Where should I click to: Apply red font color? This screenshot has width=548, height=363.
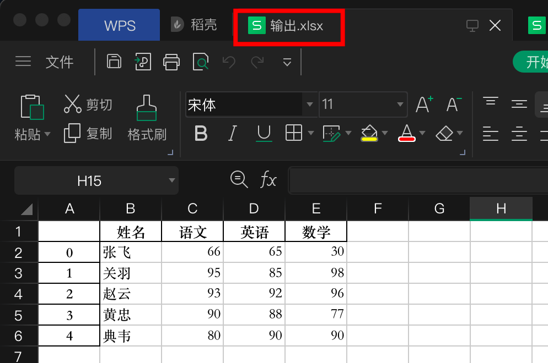coord(406,133)
